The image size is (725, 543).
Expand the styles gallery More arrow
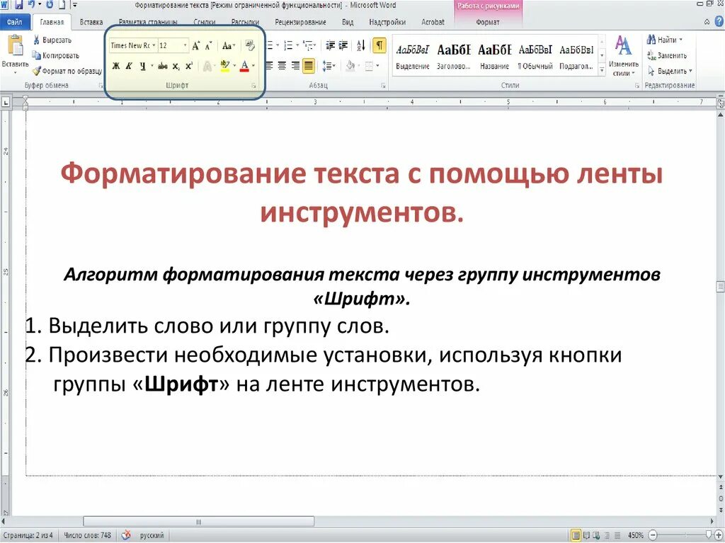602,70
